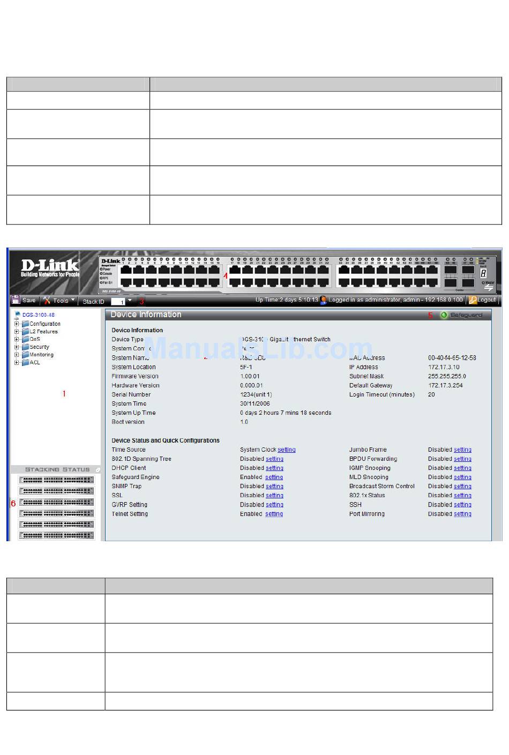509x755 pixels.
Task: Click the ACL folder icon
Action: click(25, 363)
